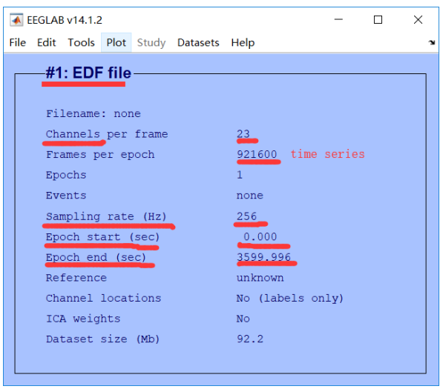The image size is (443, 389).
Task: Open the Plot menu
Action: (116, 42)
